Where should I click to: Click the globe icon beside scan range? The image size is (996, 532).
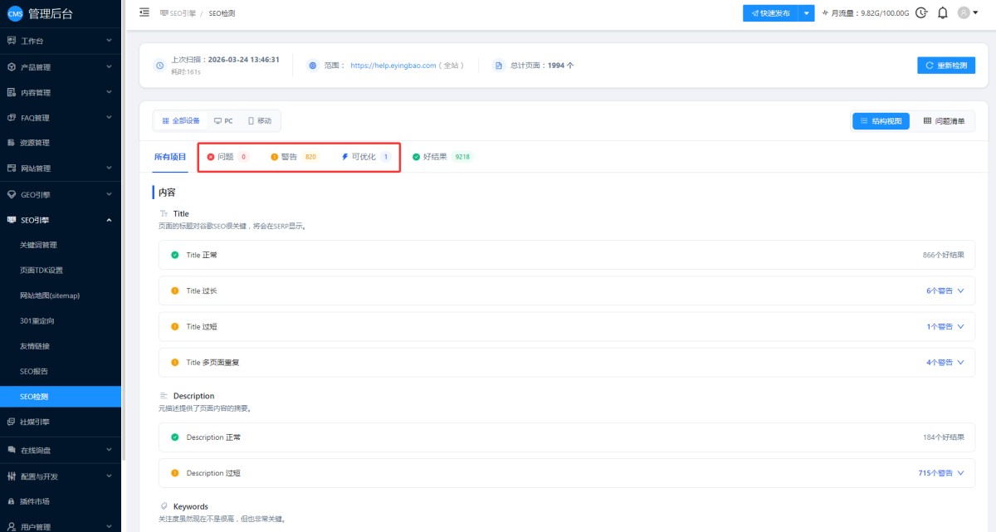click(x=313, y=66)
